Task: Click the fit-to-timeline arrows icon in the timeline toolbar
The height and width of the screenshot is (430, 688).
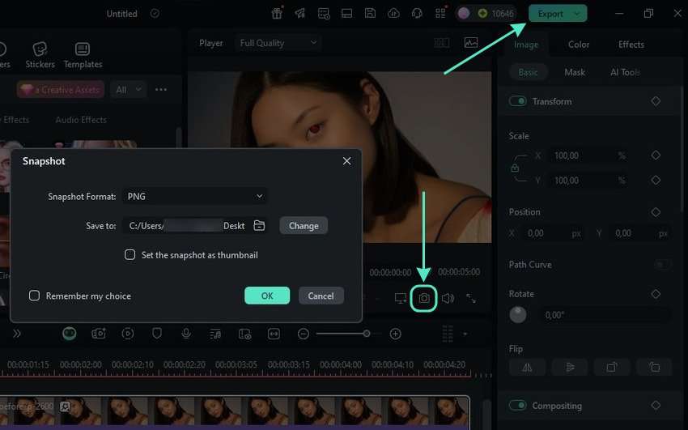Action: pyautogui.click(x=274, y=334)
